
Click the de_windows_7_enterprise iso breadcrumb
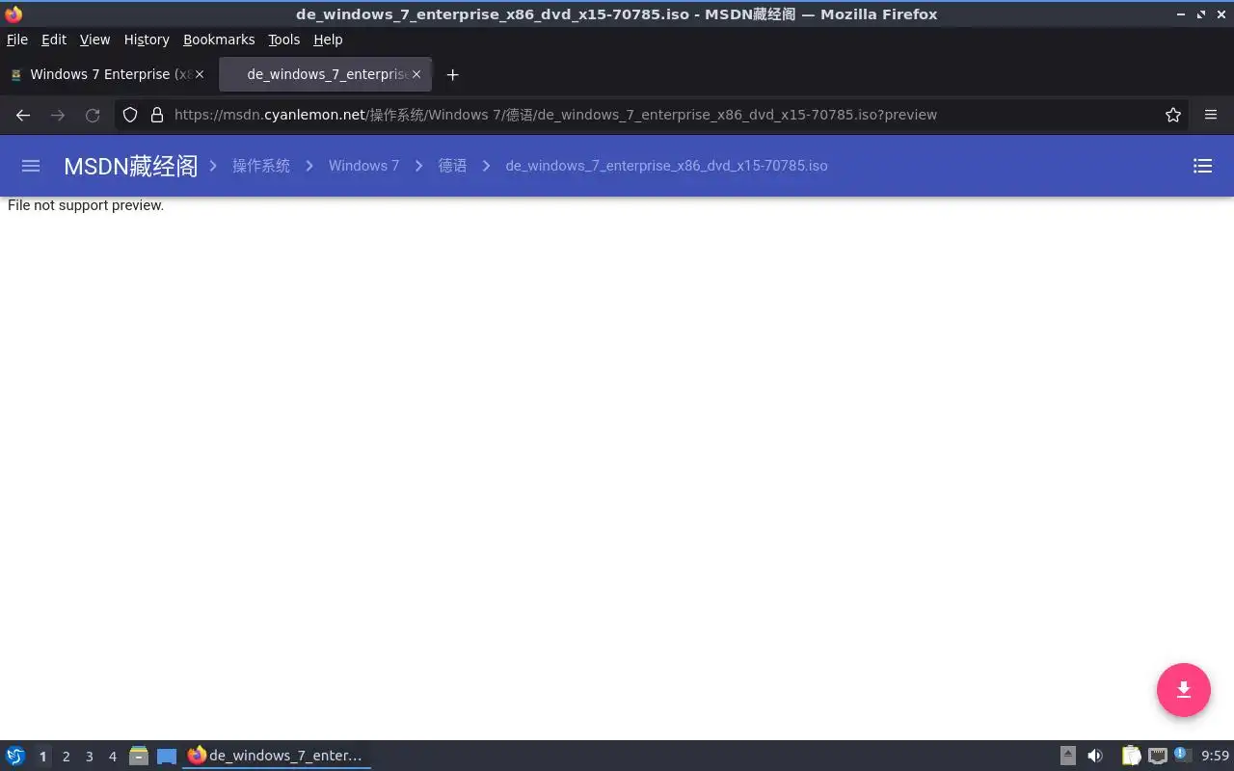666,166
